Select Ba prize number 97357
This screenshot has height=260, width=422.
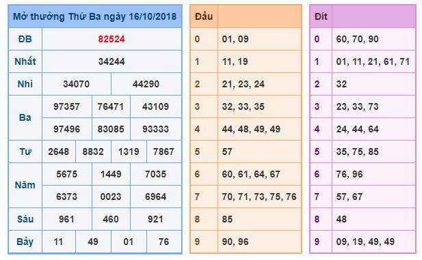tap(66, 106)
